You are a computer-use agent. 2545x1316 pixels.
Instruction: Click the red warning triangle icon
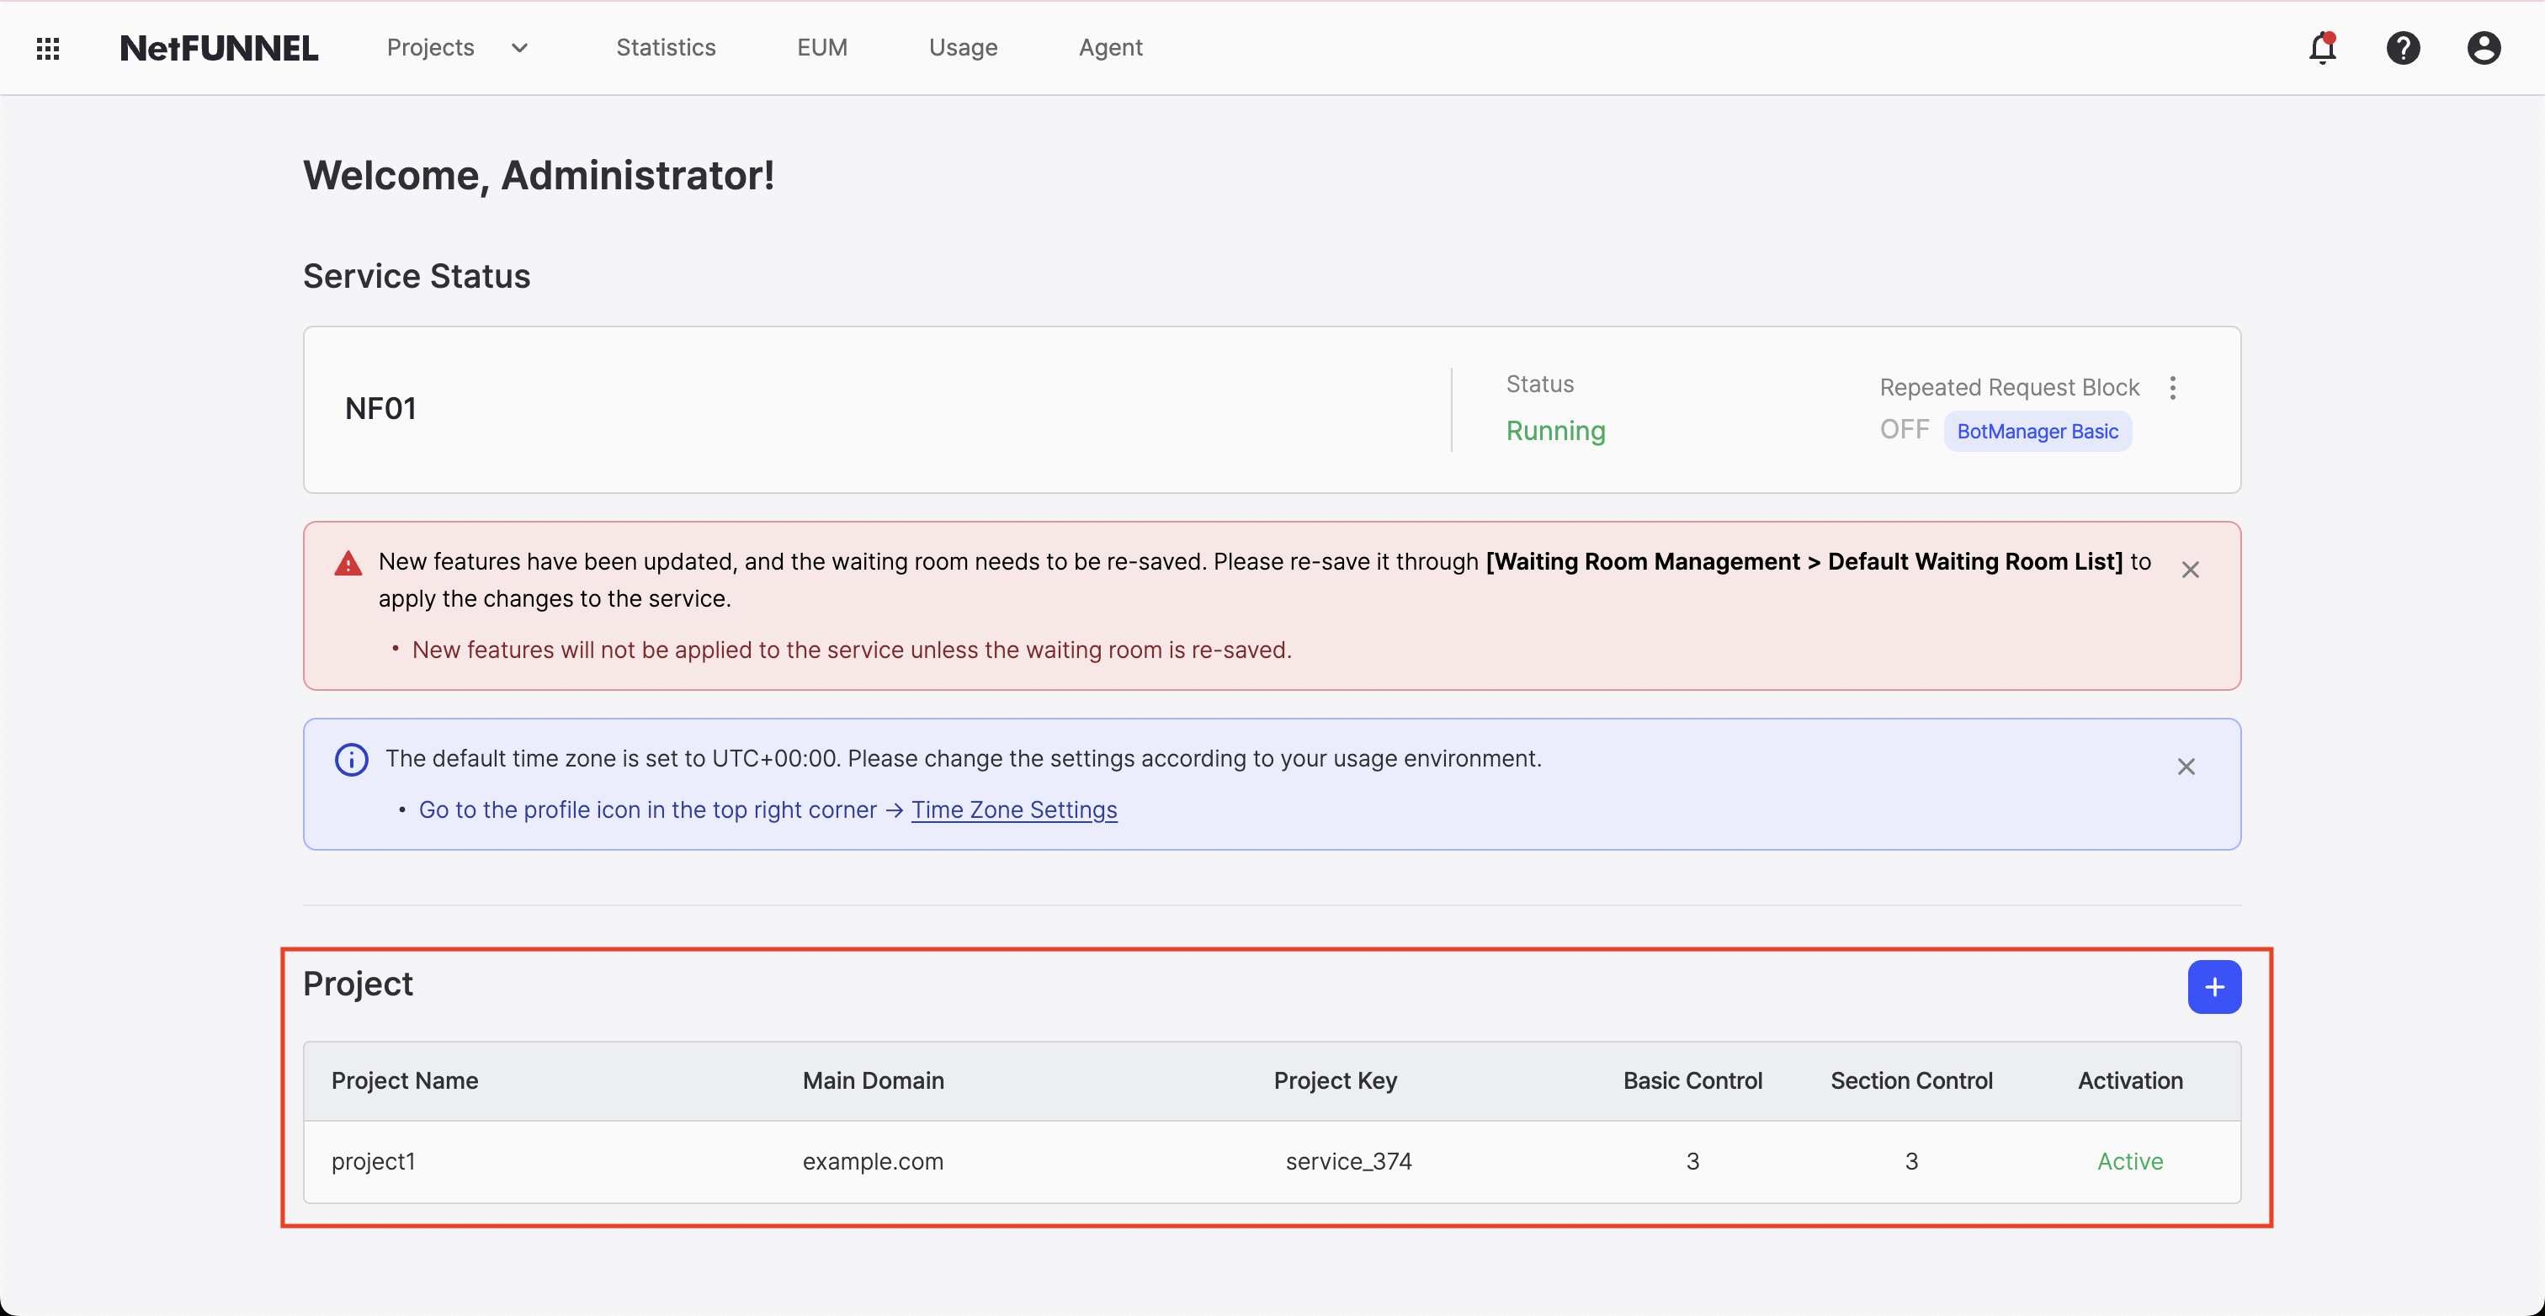click(348, 563)
